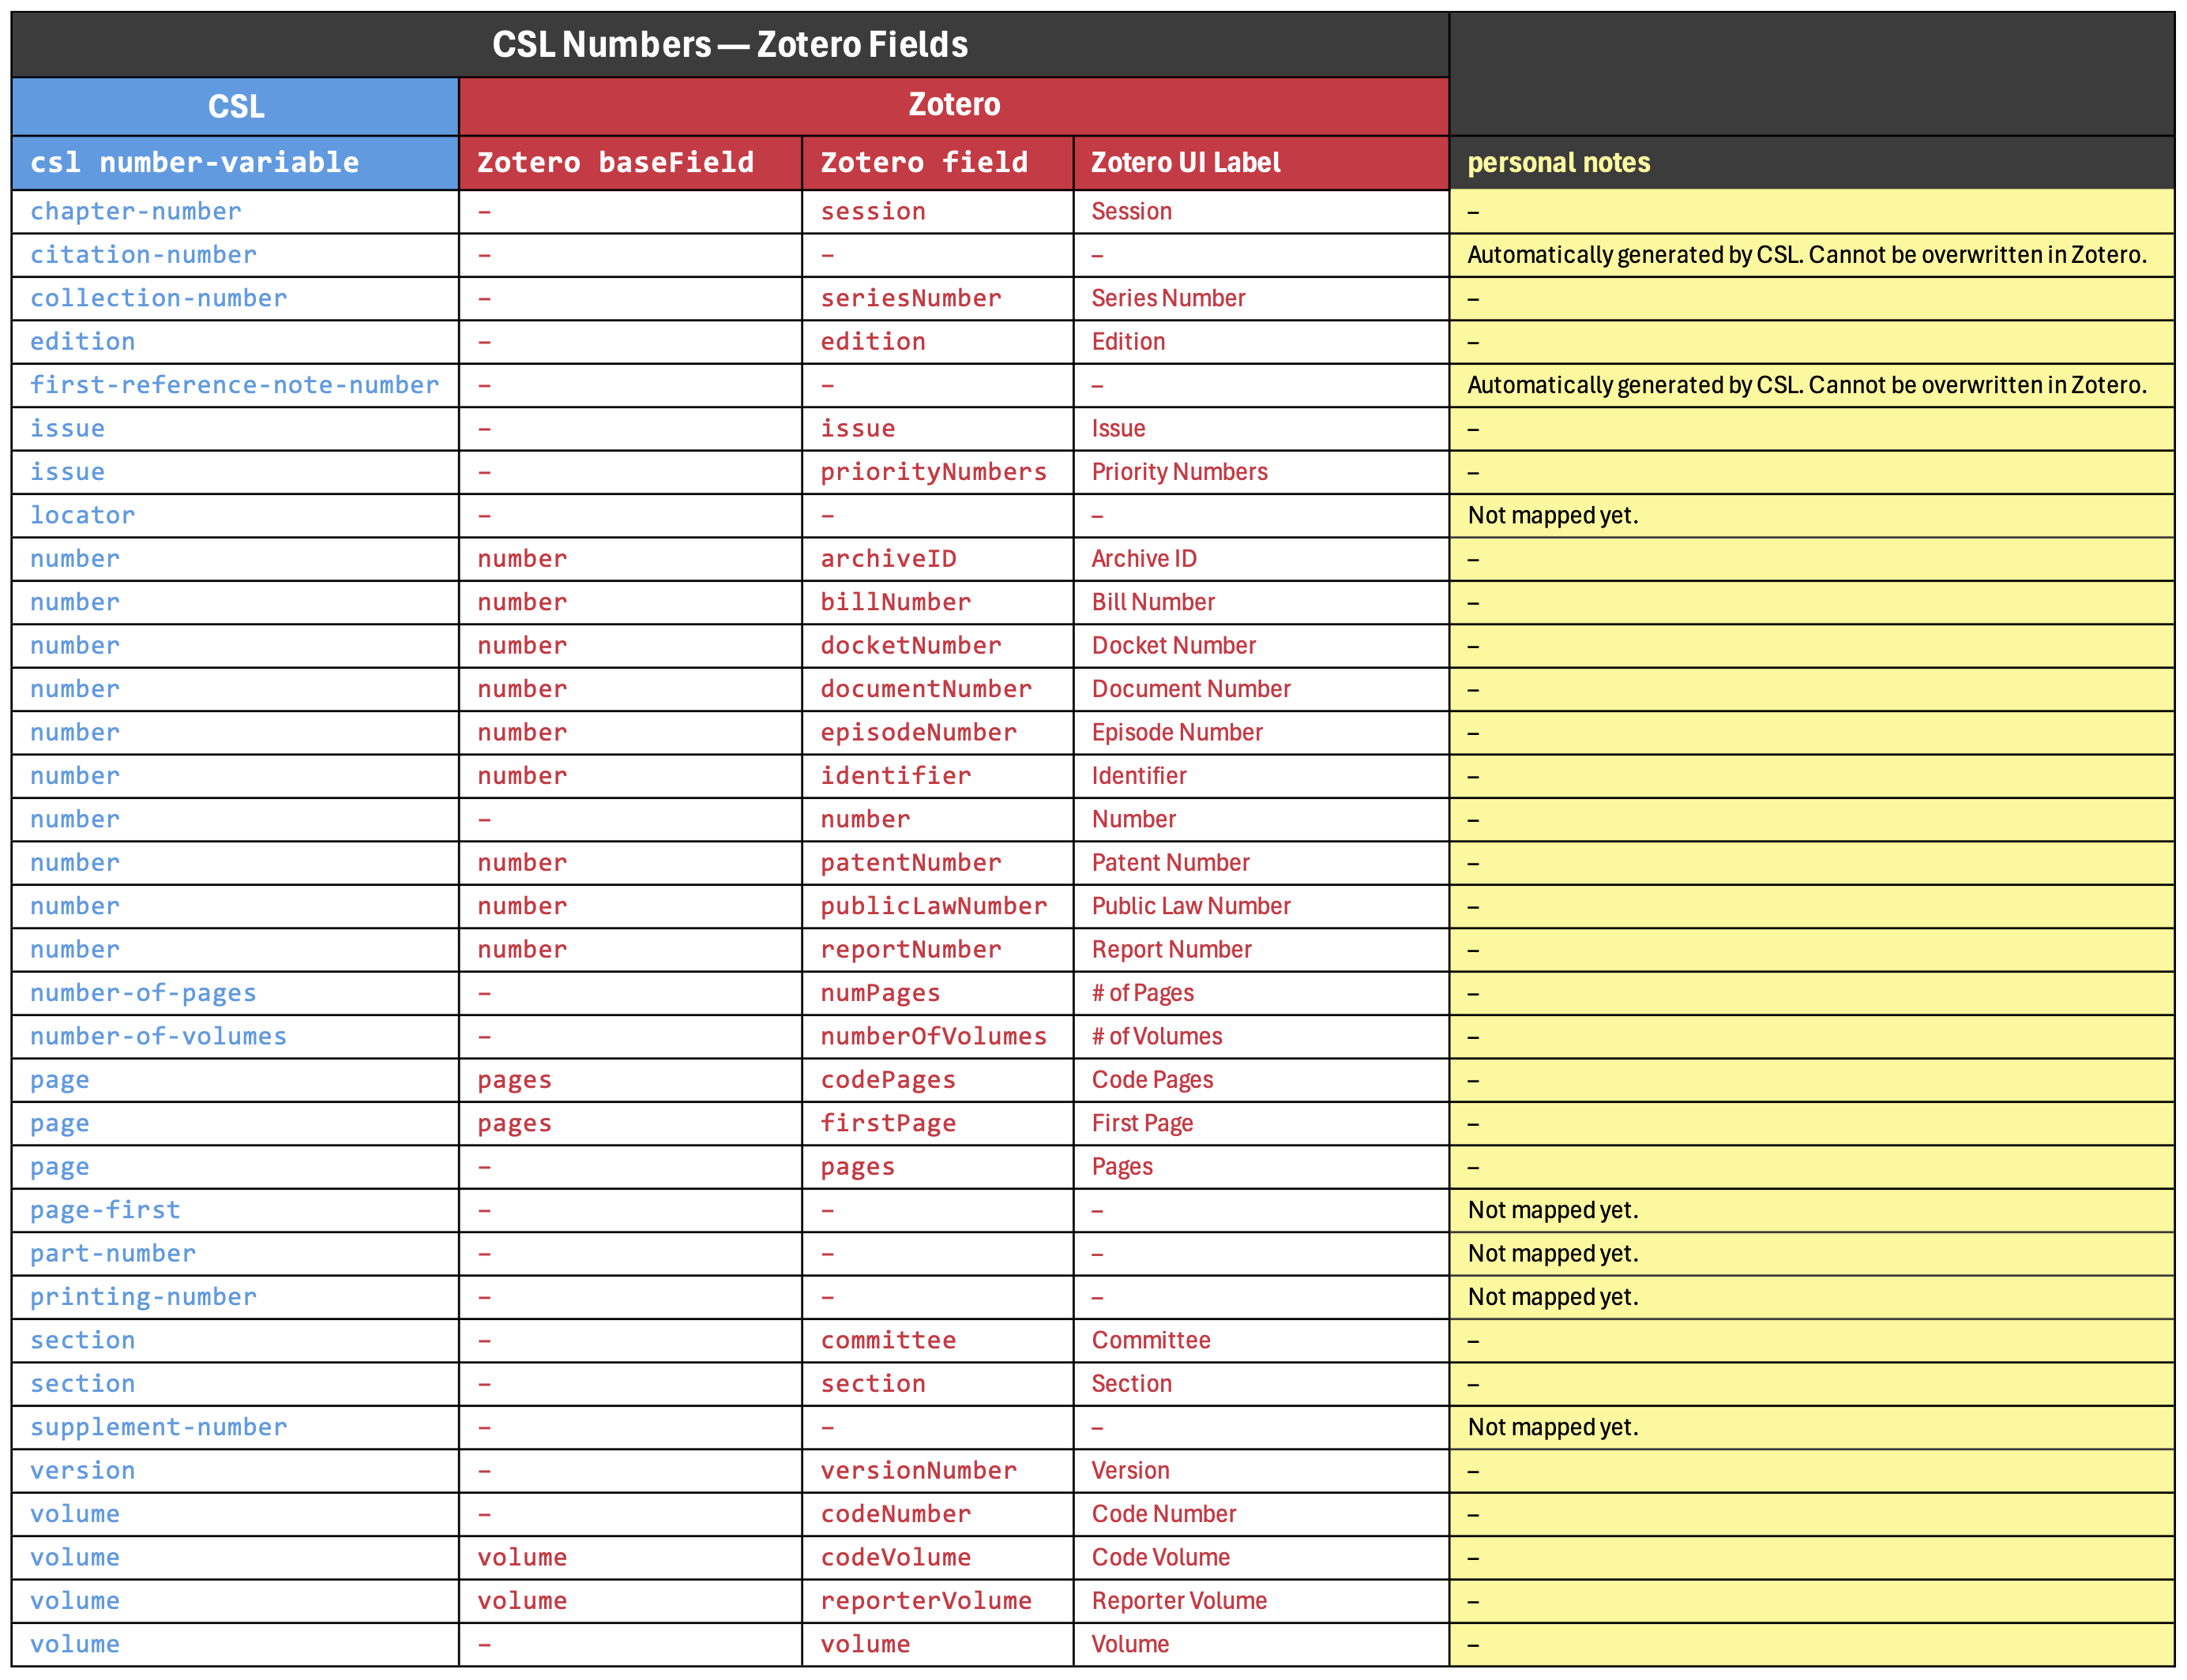Image resolution: width=2187 pixels, height=1680 pixels.
Task: Click the 'csl number-variable' column header
Action: pos(194,162)
